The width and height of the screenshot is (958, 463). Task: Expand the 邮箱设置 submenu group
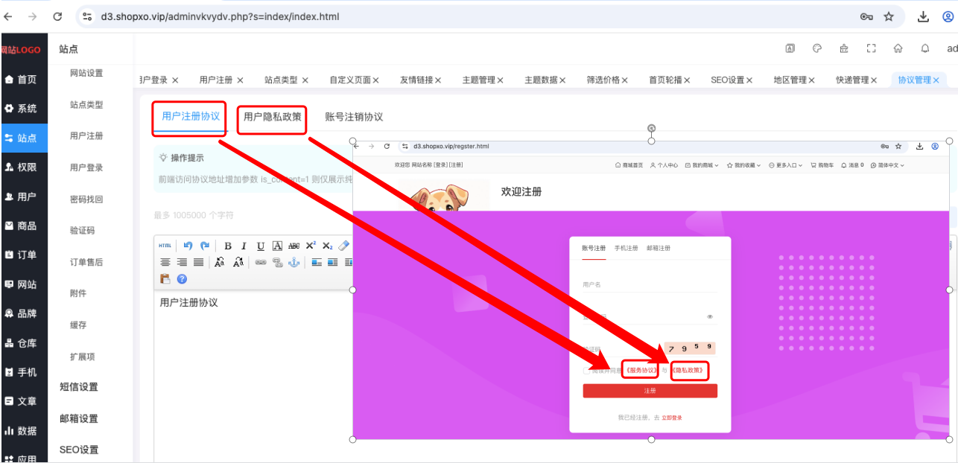click(79, 418)
